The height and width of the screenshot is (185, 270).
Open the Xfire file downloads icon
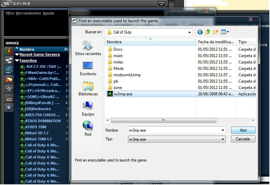point(9,79)
